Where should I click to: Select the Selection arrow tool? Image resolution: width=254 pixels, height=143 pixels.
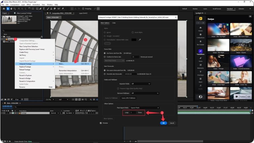click(8, 9)
